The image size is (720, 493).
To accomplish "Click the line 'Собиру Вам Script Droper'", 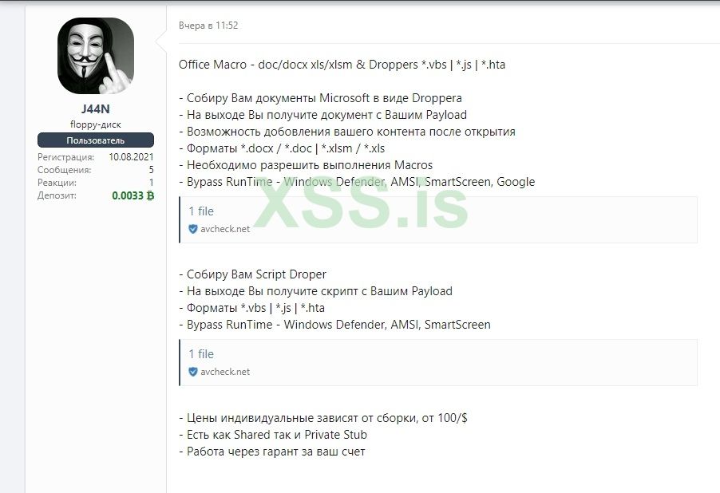I will pos(252,274).
